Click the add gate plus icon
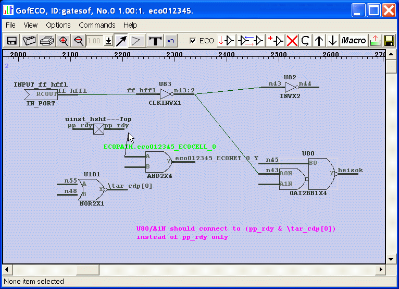This screenshot has height=289, width=399. tap(275, 41)
